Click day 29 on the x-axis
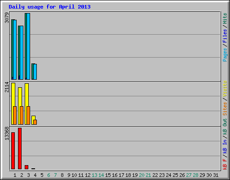 [x=202, y=175]
